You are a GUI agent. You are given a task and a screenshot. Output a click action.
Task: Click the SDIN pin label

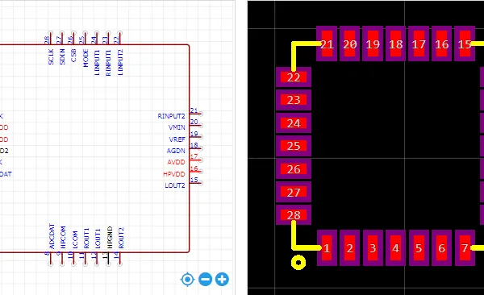tap(62, 56)
